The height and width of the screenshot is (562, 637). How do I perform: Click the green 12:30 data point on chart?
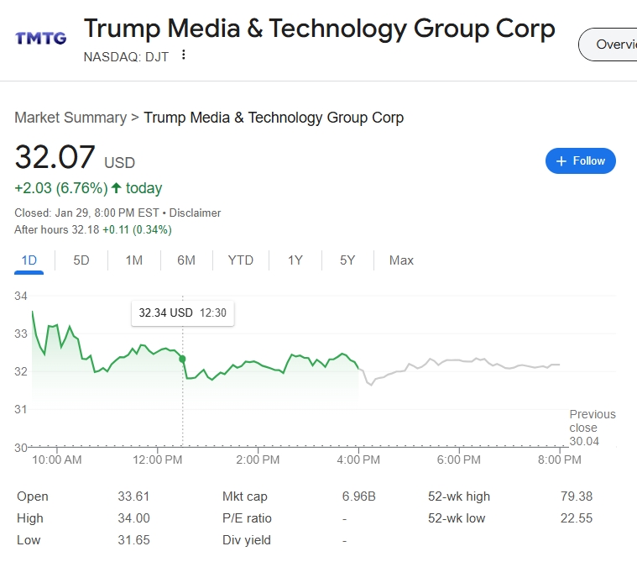click(x=182, y=359)
